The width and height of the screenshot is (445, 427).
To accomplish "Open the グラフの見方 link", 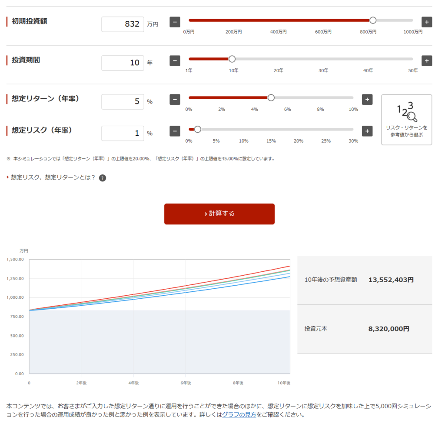I will point(239,414).
